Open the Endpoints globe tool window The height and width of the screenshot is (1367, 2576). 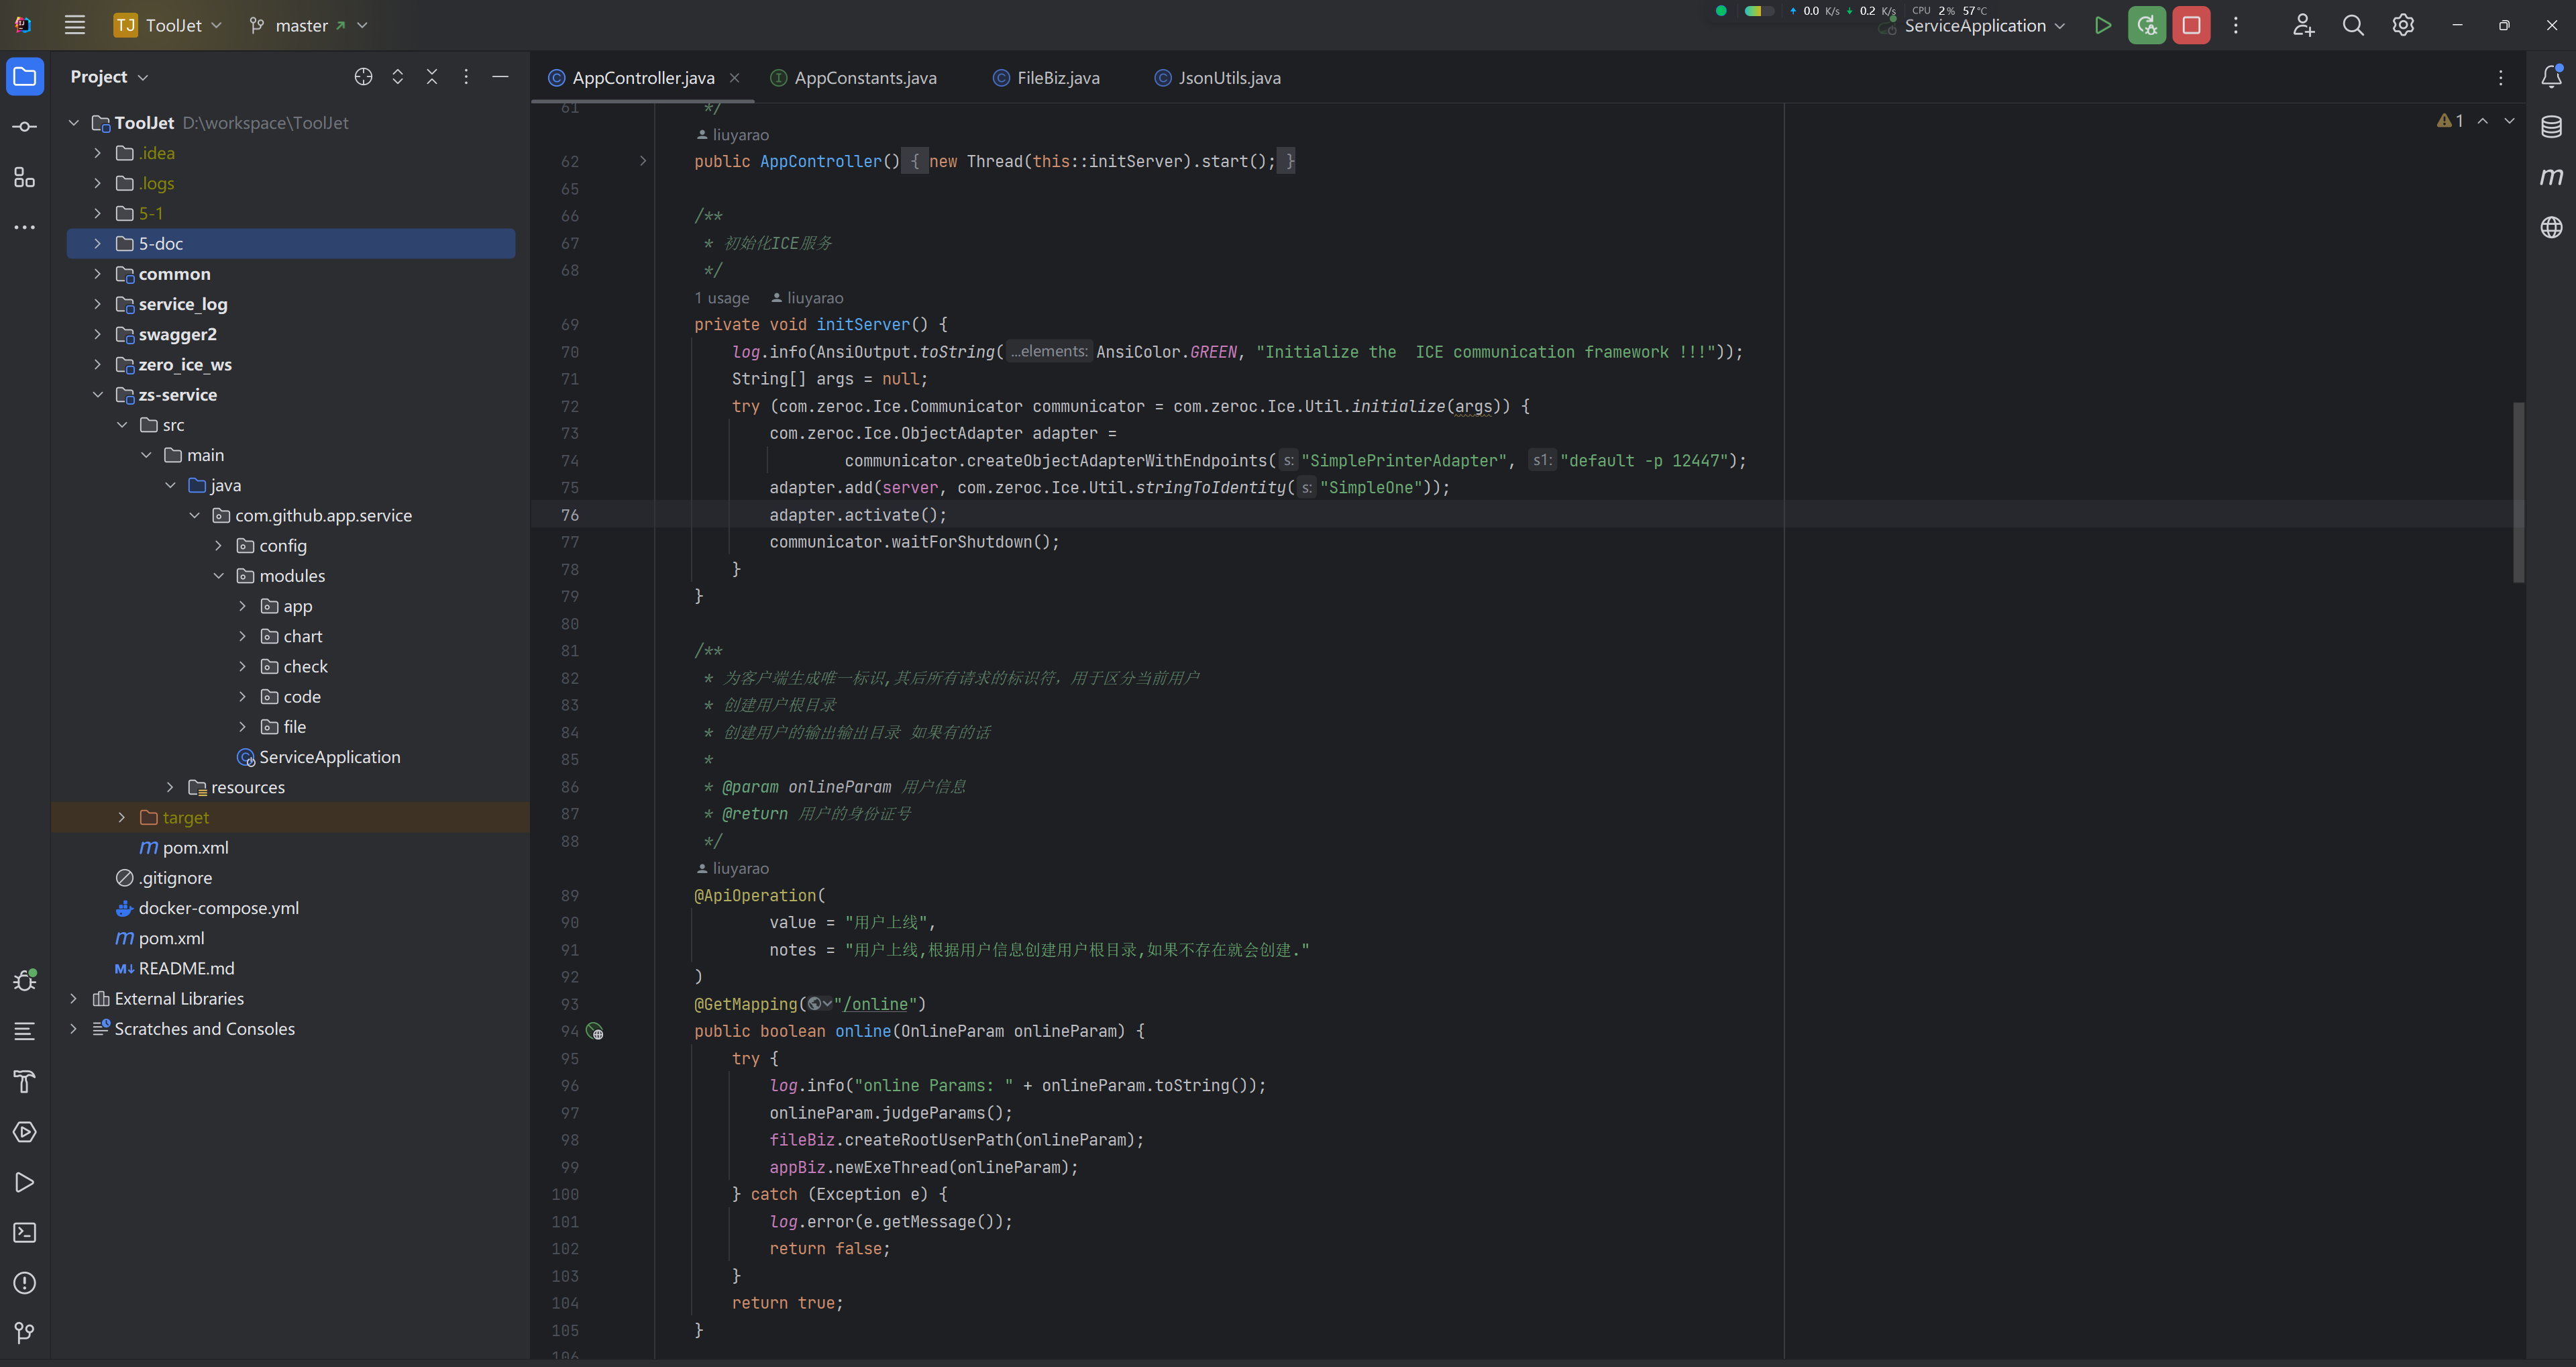[2551, 227]
